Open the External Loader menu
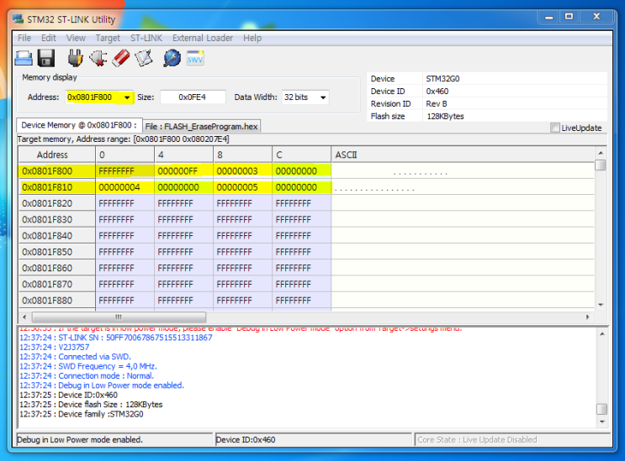The height and width of the screenshot is (461, 625). 203,38
